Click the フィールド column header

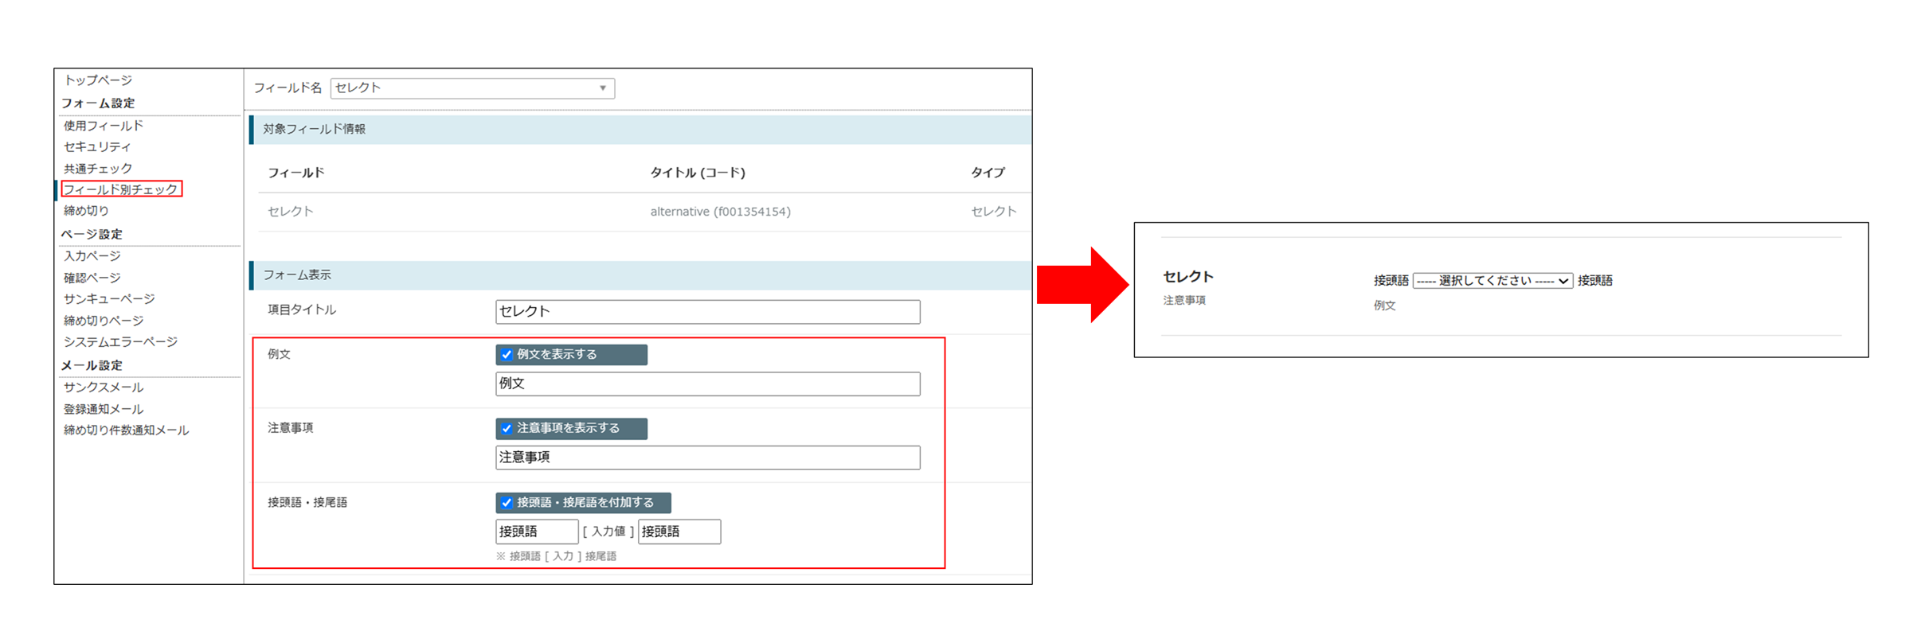(x=296, y=173)
